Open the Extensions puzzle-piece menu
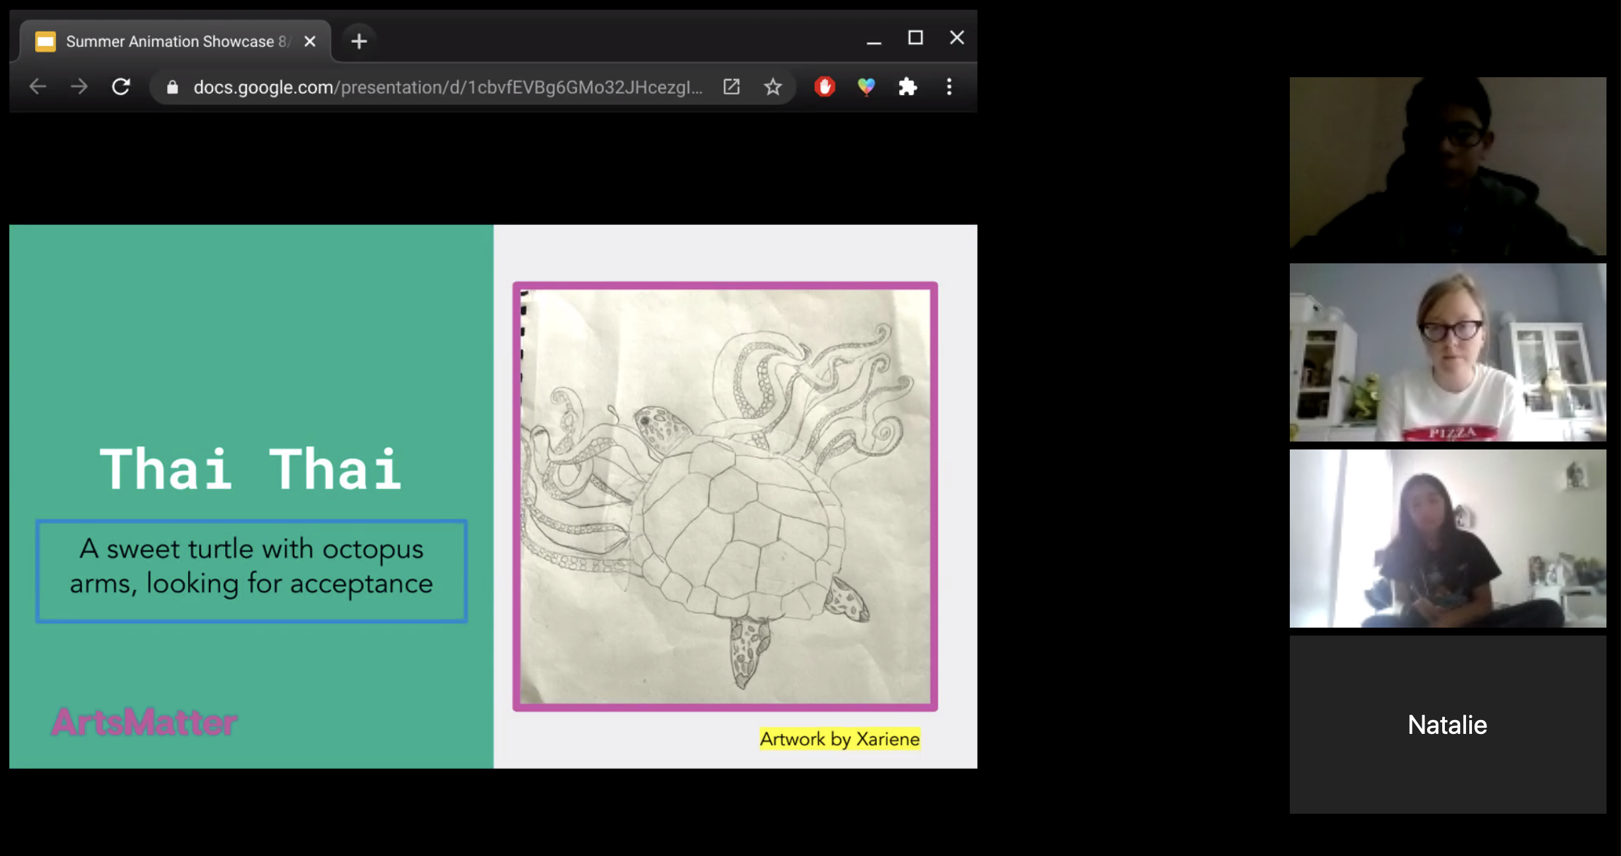 point(908,86)
